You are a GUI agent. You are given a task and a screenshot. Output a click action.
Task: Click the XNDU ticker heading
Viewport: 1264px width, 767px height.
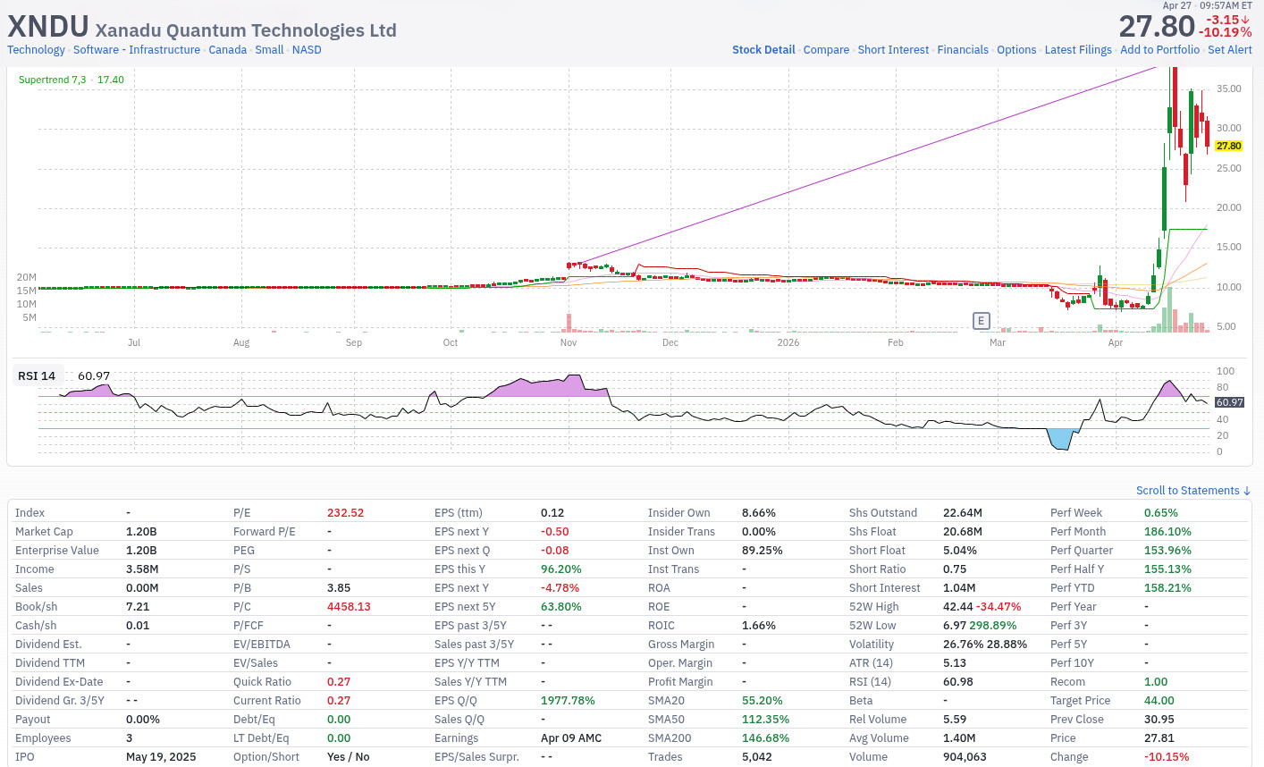(x=48, y=27)
